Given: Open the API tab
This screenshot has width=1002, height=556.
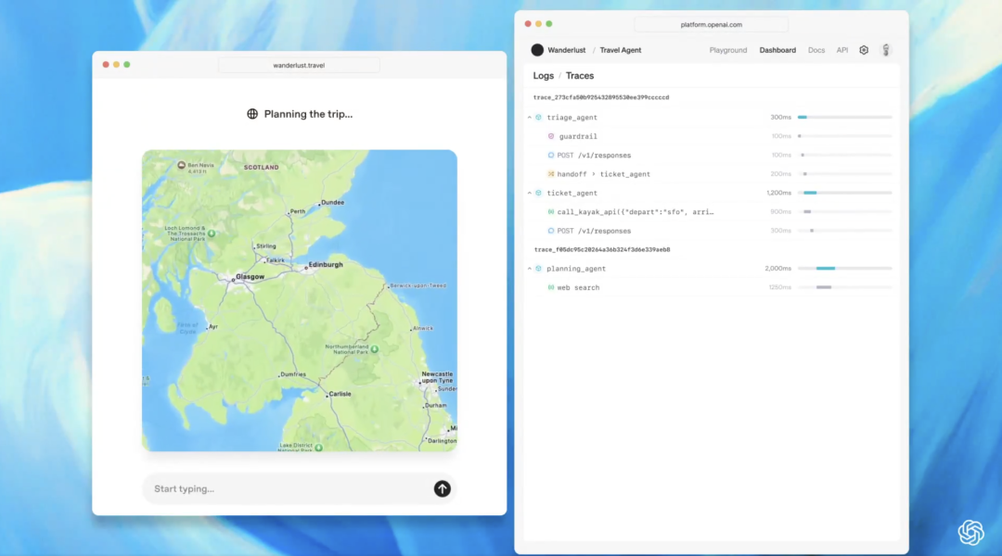Looking at the screenshot, I should pos(842,50).
